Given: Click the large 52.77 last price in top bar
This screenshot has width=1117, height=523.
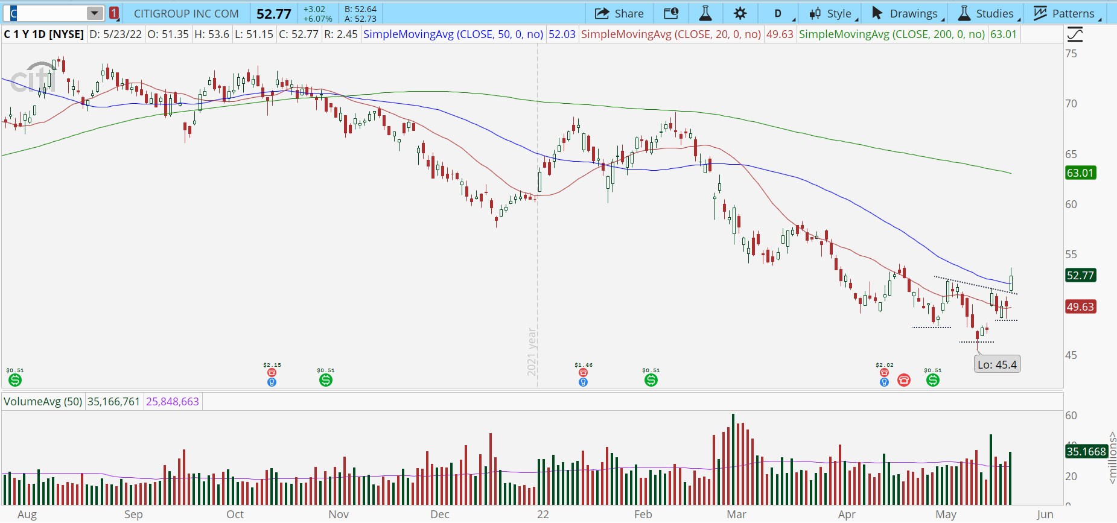Looking at the screenshot, I should tap(274, 14).
